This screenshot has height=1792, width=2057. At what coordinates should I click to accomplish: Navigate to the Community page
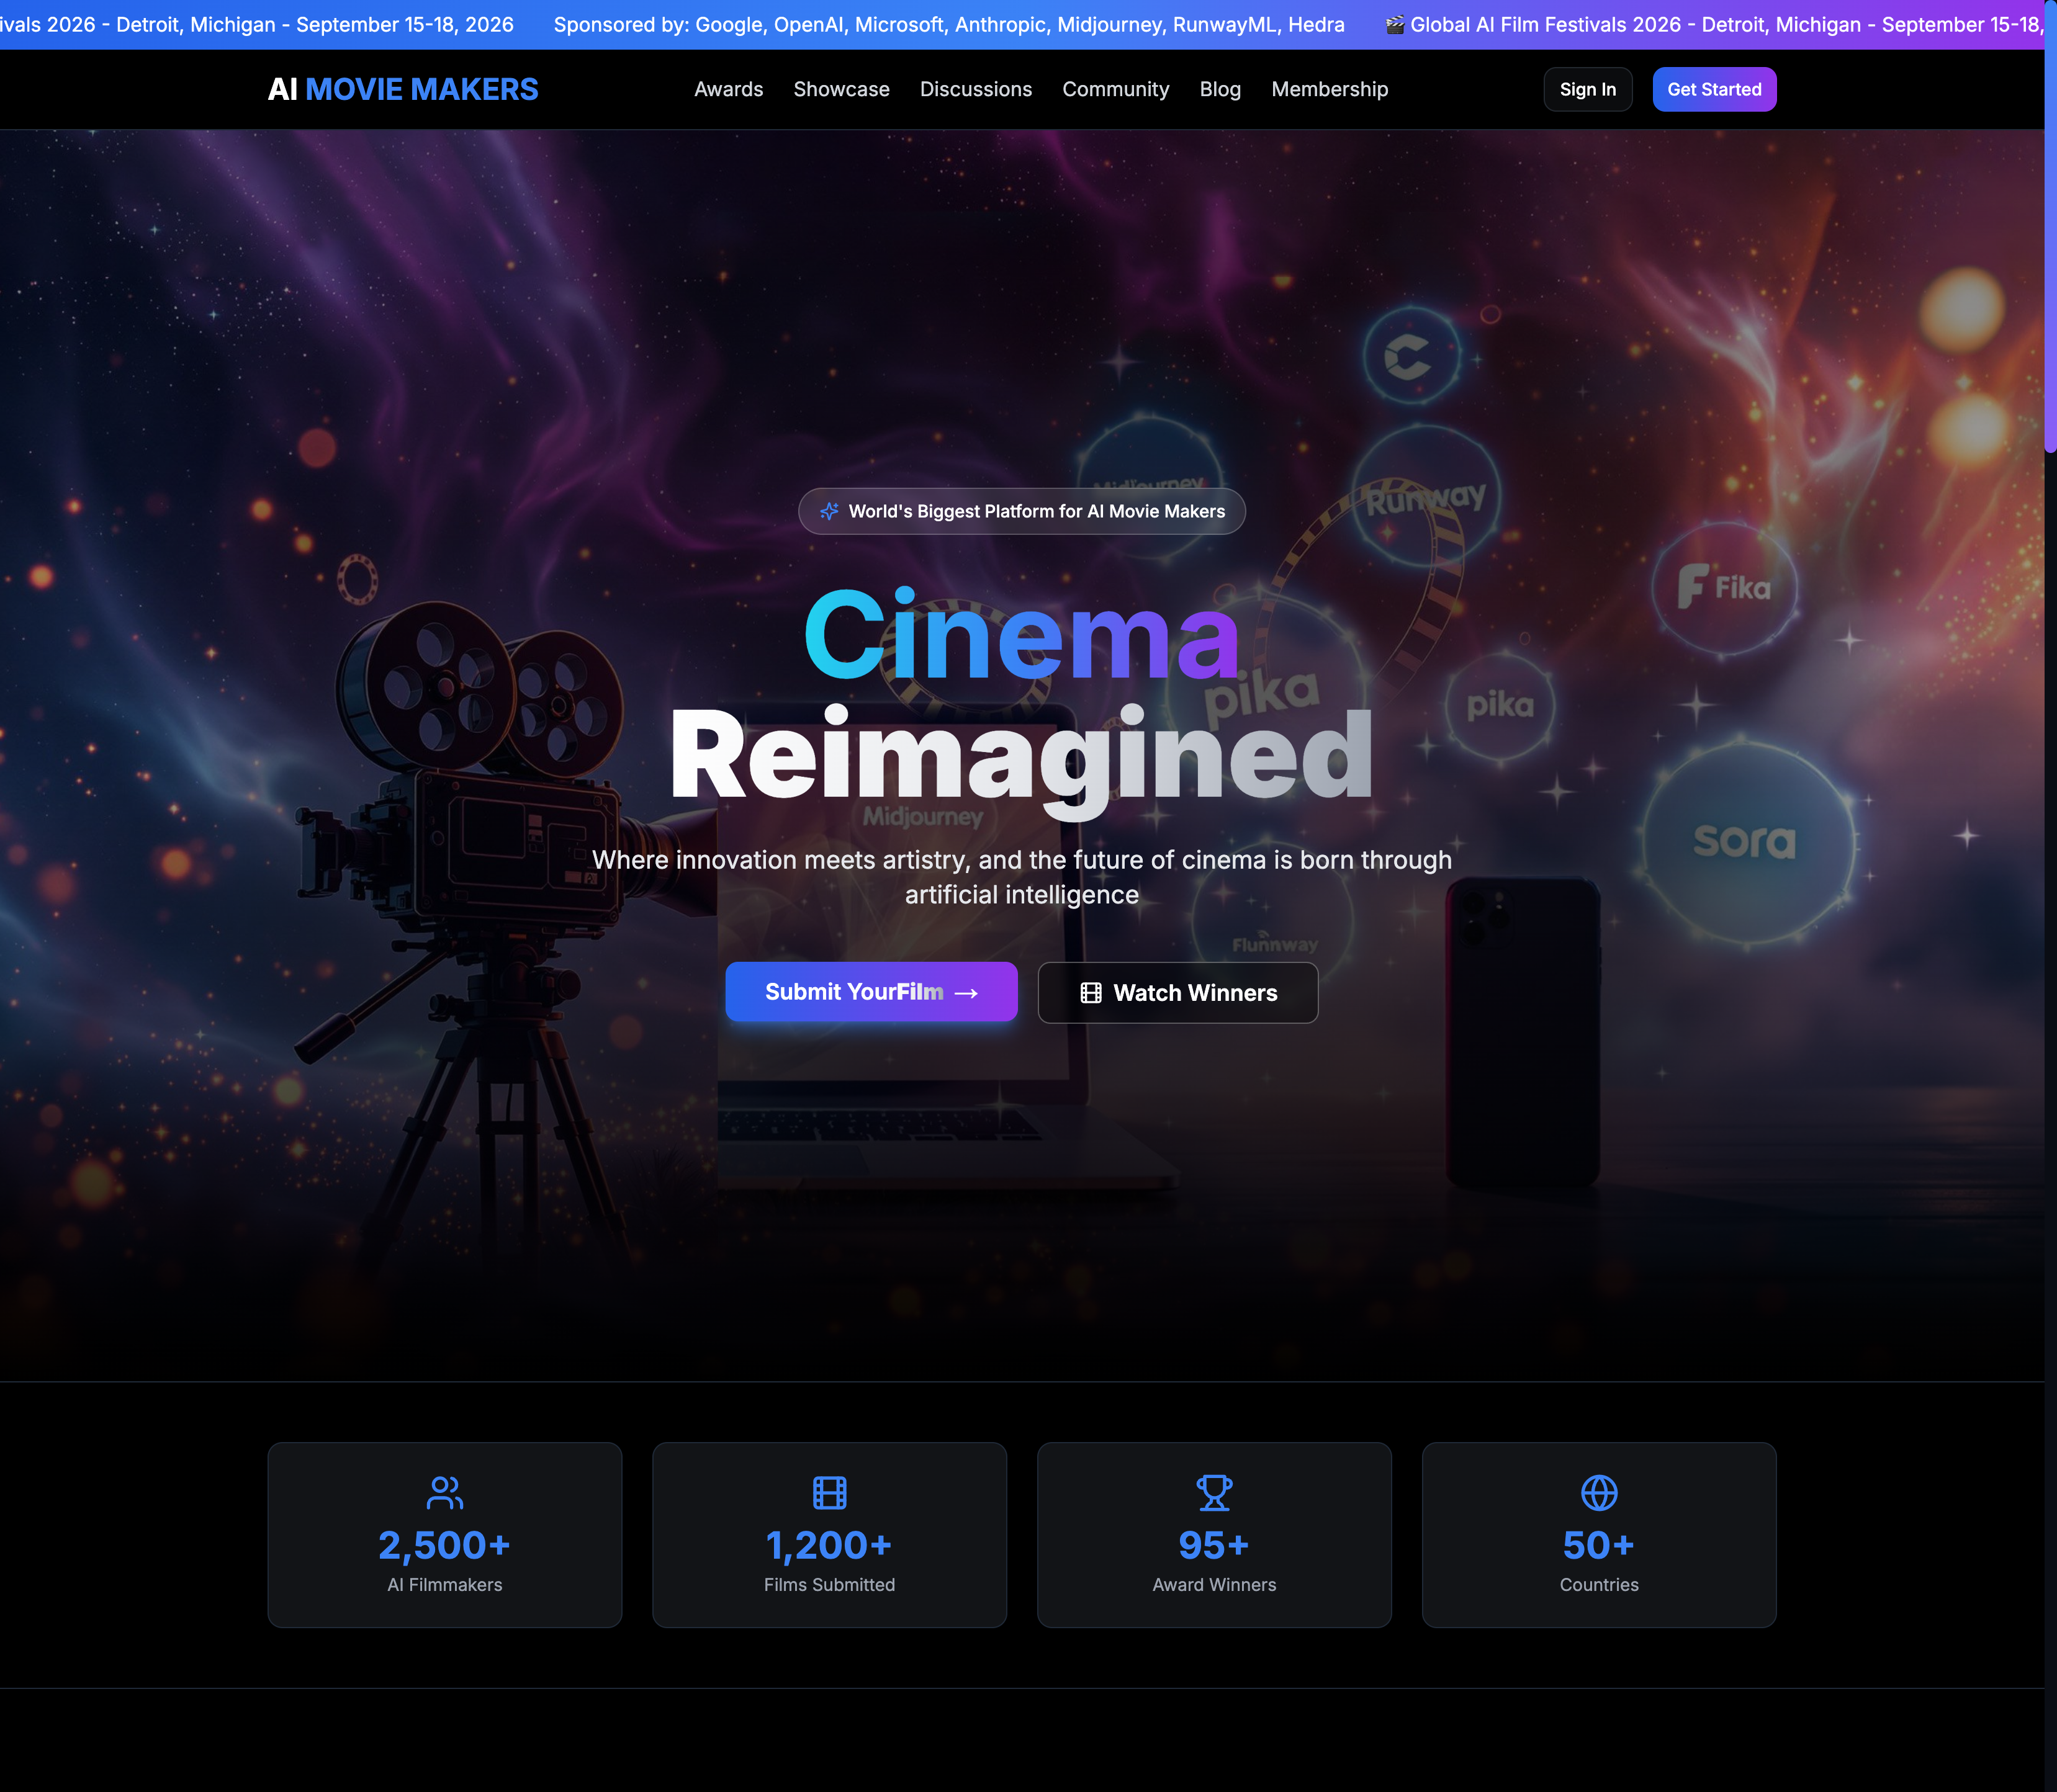pos(1115,89)
